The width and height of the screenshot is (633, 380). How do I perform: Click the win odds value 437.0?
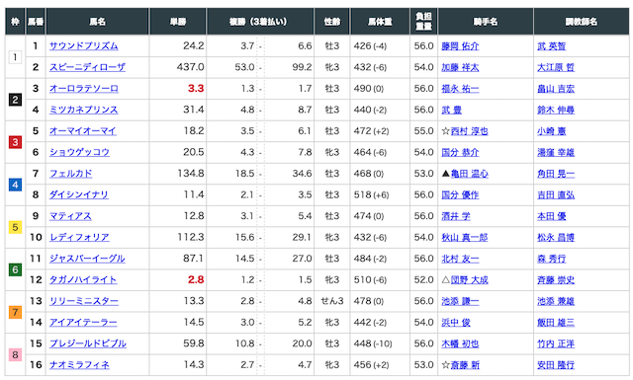(191, 67)
